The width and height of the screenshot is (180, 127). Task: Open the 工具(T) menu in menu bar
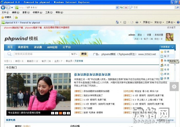(49, 12)
